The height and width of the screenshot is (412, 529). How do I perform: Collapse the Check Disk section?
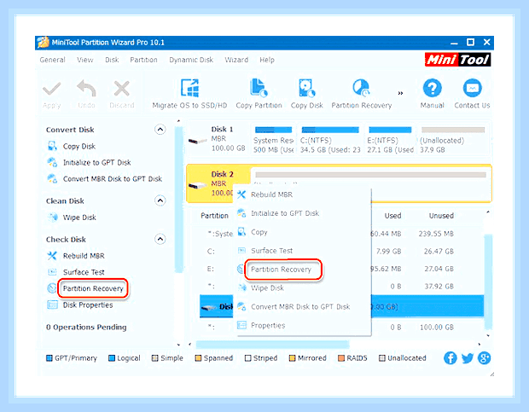point(160,240)
